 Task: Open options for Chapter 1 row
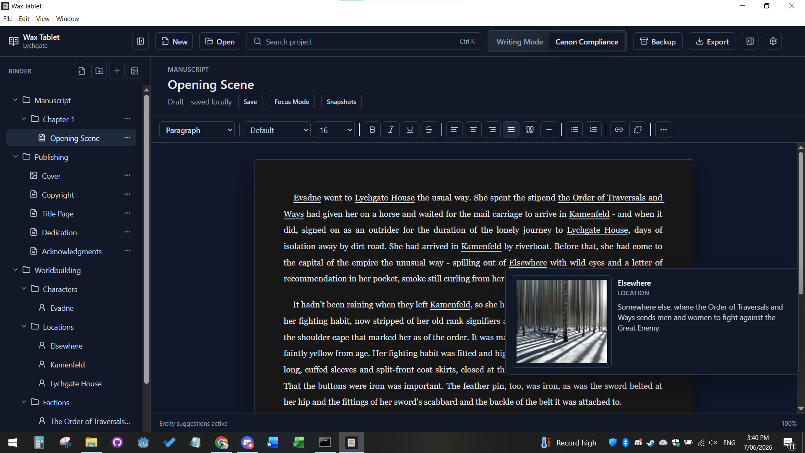pos(127,119)
